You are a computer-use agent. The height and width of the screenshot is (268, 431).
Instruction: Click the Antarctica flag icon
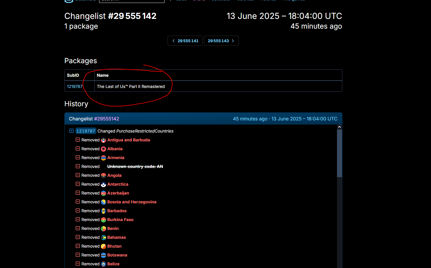[103, 184]
